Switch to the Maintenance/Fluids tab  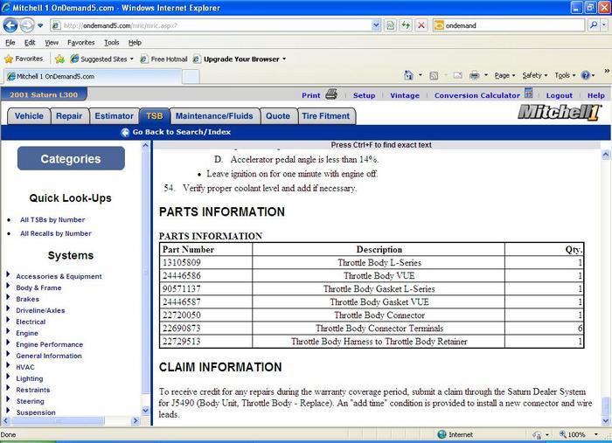click(x=214, y=115)
